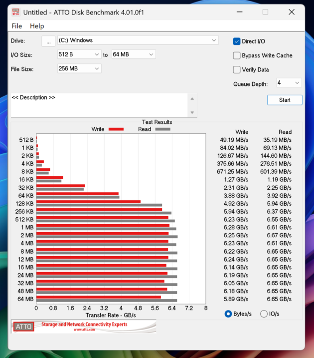Click the ATTO app icon in title bar
314x358 pixels.
tap(16, 11)
